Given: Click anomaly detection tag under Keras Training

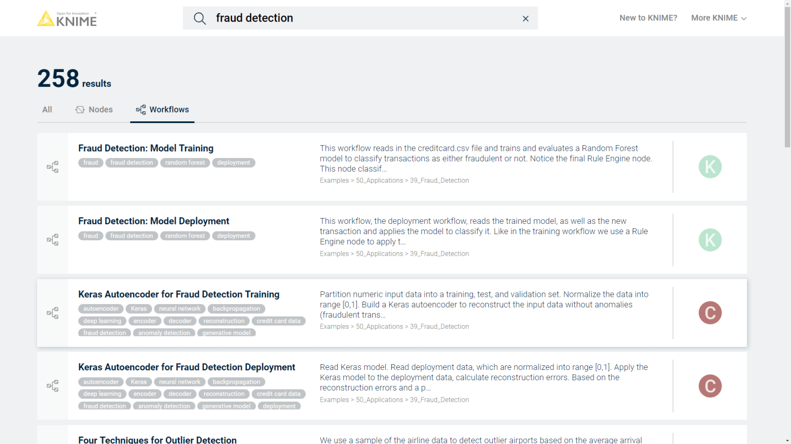Looking at the screenshot, I should (164, 333).
